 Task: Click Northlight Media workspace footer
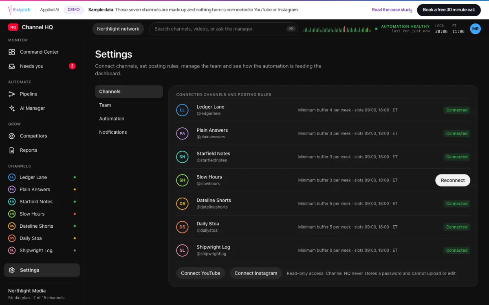tap(42, 294)
